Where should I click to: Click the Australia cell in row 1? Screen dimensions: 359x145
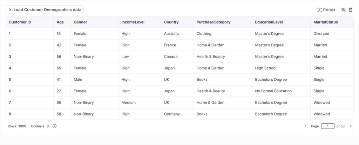pyautogui.click(x=171, y=34)
